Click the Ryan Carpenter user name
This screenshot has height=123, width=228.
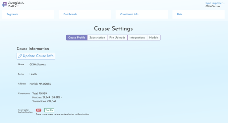pos(214,3)
